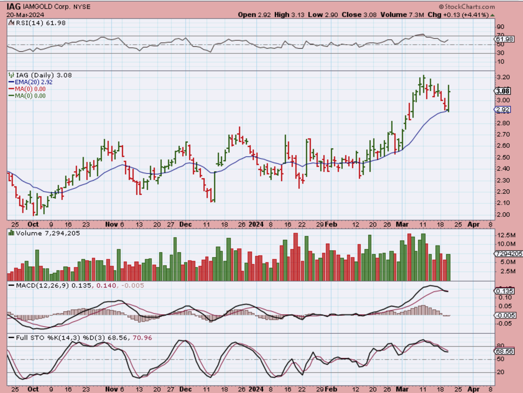
Task: Click the 90 tick on the RSI axis
Action: coord(501,27)
